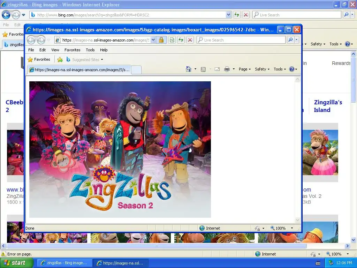The height and width of the screenshot is (268, 357).
Task: Click the Help icon in the Bing window
Action: coord(348,44)
